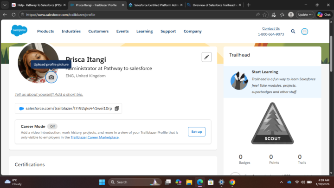Click the browser profile account icon
334x188 pixels.
point(291,14)
